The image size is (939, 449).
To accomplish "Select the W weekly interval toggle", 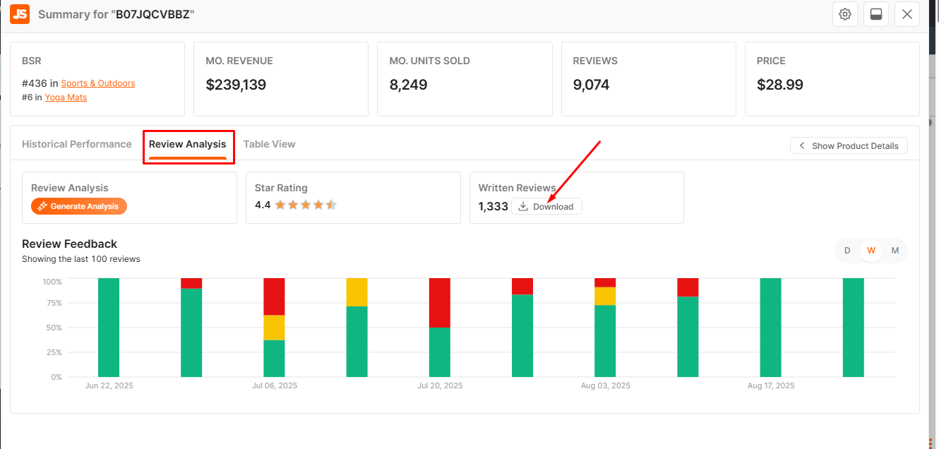I will (871, 251).
